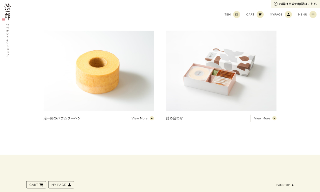This screenshot has height=192, width=320.
Task: Click View More under baumkuchen photo
Action: point(139,118)
